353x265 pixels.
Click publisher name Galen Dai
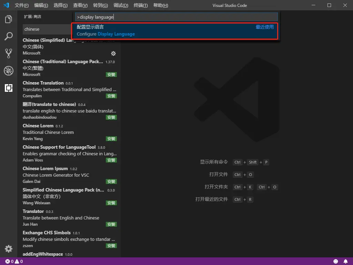[31, 181]
